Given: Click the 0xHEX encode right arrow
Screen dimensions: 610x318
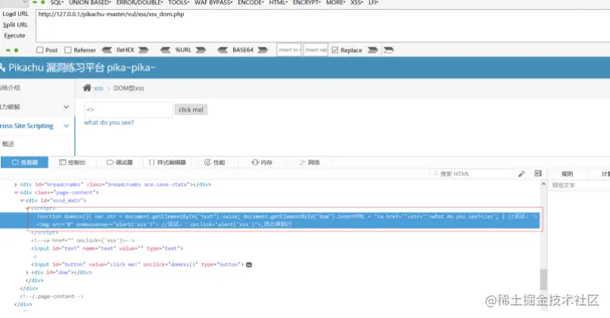Looking at the screenshot, I should (144, 50).
